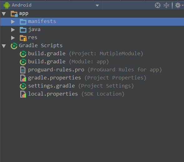Click the Gradle Scripts elephant icon
Viewport: 184px width, 162px height.
pos(14,46)
